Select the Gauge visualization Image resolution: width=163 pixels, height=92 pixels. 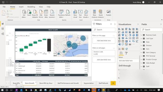126,38
